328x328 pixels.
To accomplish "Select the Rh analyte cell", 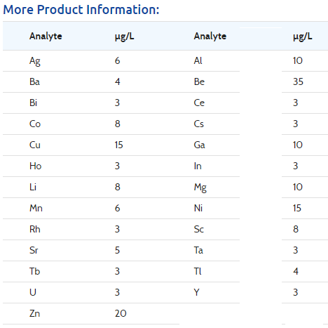I will click(35, 229).
